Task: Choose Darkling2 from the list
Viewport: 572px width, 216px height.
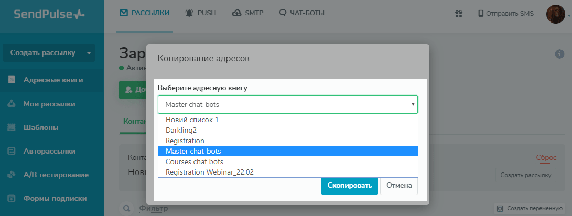Action: pyautogui.click(x=181, y=130)
